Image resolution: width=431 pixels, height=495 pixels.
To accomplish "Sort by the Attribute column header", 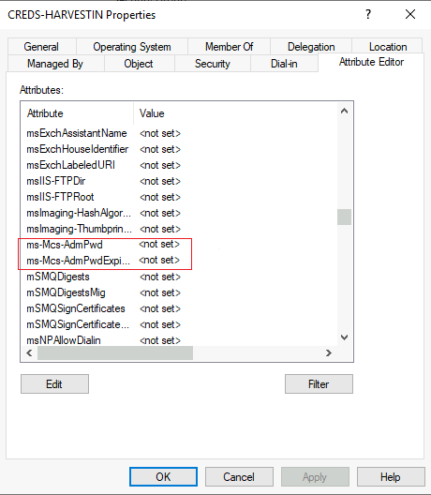I will (x=78, y=113).
